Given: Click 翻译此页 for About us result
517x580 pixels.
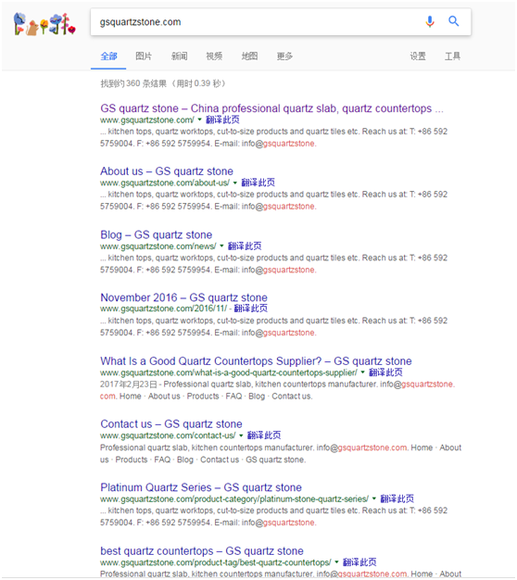Looking at the screenshot, I should pyautogui.click(x=258, y=183).
